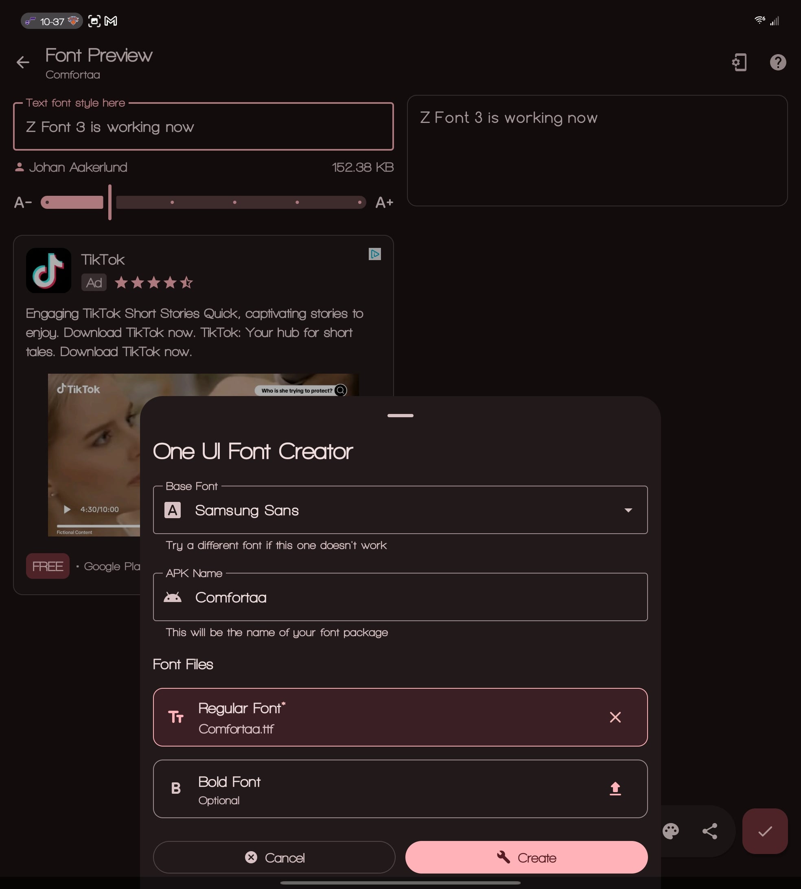Play the TikTok ad video
This screenshot has width=801, height=889.
click(x=67, y=509)
